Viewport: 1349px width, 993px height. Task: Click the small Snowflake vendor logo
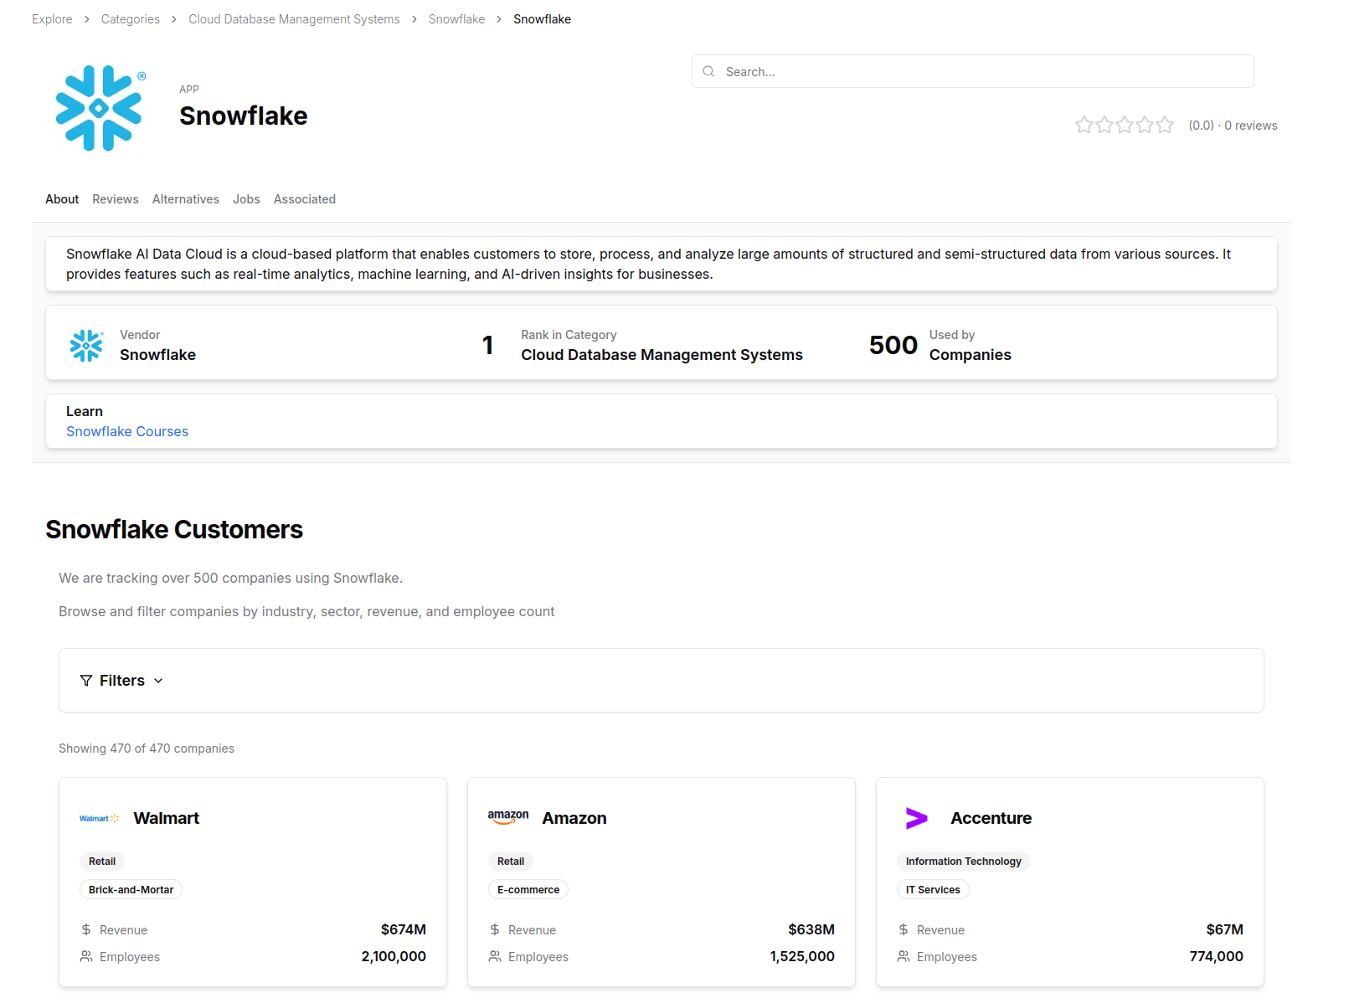86,345
